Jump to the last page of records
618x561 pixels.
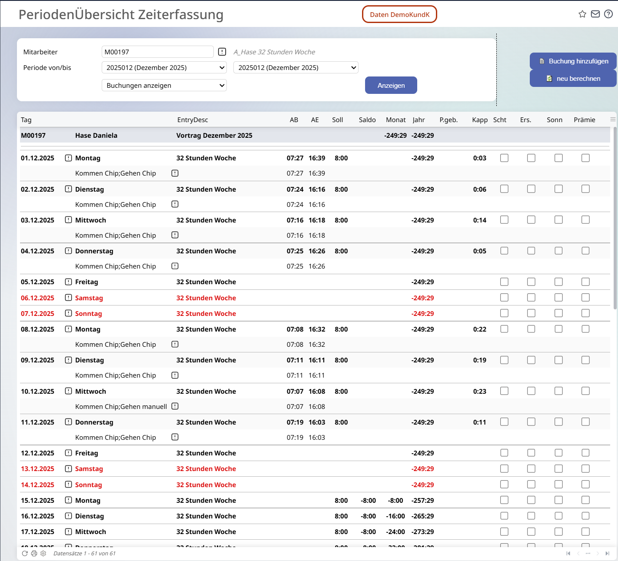[x=607, y=553]
